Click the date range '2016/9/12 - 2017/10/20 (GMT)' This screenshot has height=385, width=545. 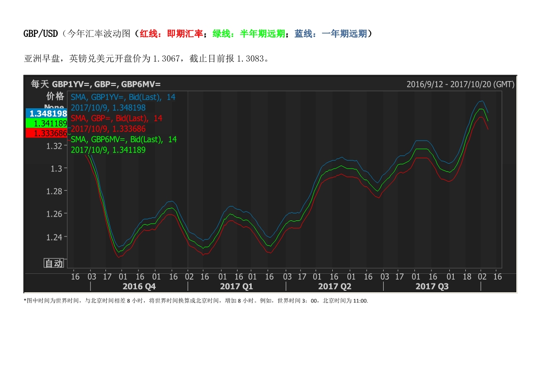460,84
